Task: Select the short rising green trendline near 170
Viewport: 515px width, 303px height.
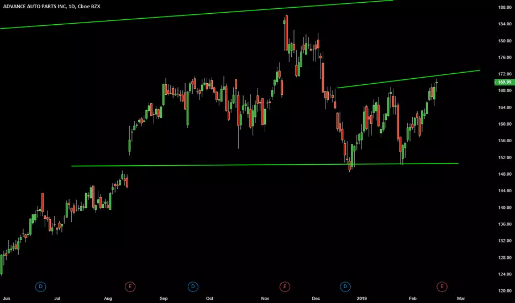Action: click(x=408, y=79)
